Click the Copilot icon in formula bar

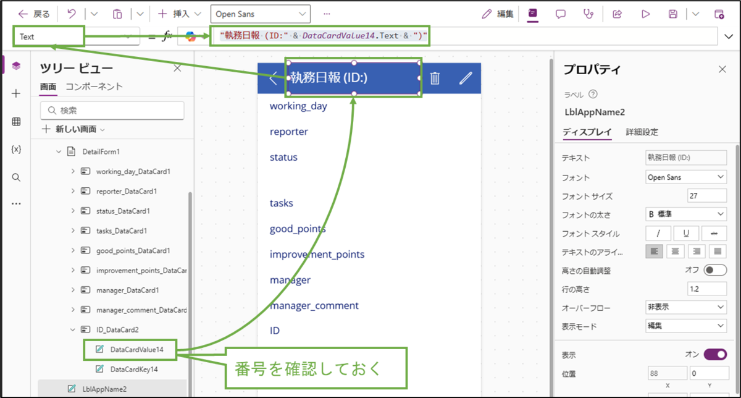tap(191, 36)
